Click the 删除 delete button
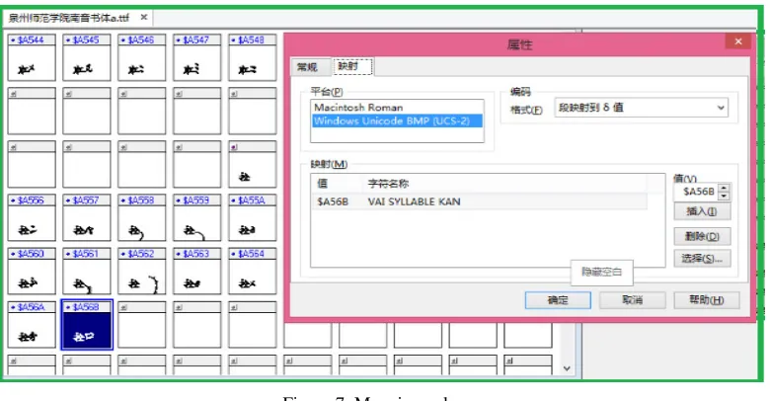The height and width of the screenshot is (401, 770). click(x=702, y=236)
